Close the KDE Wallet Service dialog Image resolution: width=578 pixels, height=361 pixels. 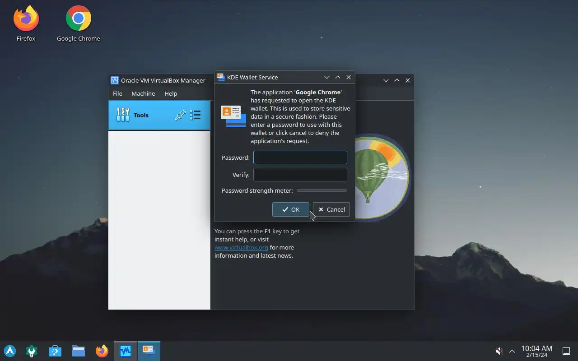pos(349,77)
